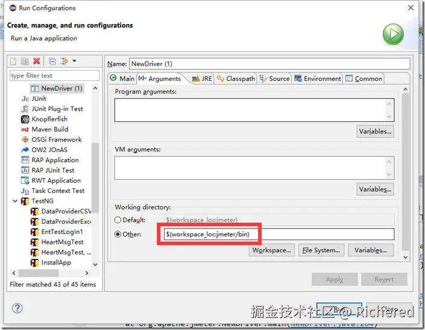Viewport: 425px width, 330px height.
Task: Select RWT Application entry
Action: tap(56, 180)
